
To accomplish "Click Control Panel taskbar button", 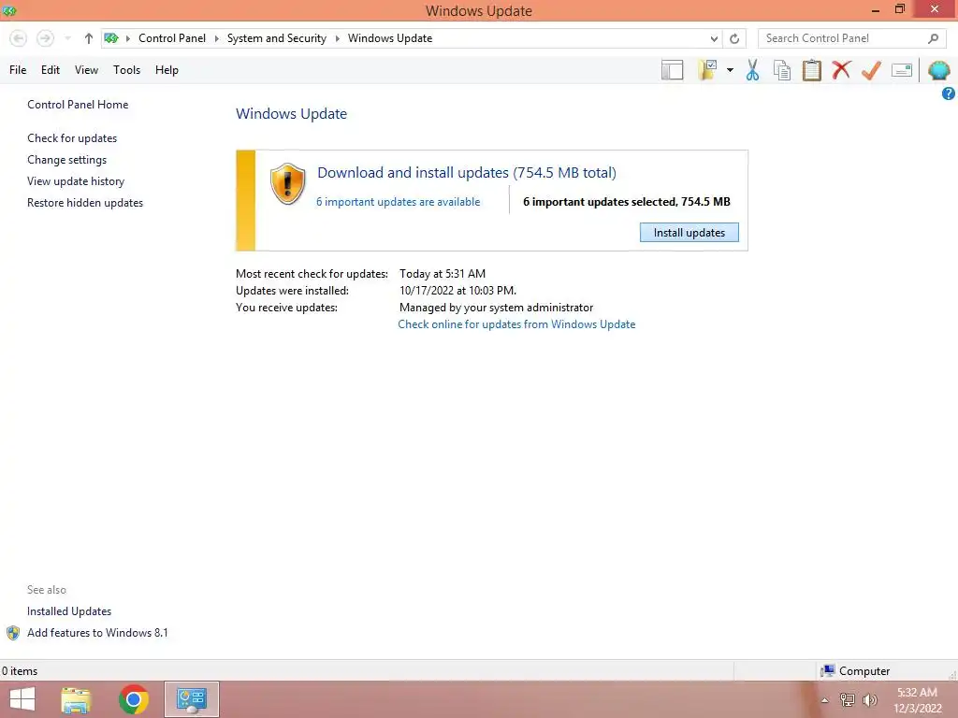I will pyautogui.click(x=192, y=699).
